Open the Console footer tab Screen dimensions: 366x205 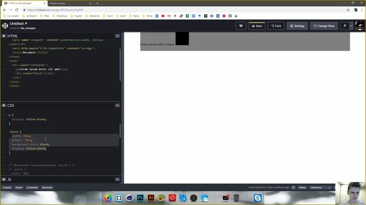click(7, 187)
